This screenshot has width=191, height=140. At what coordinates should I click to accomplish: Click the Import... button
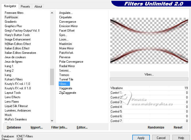click(37, 127)
